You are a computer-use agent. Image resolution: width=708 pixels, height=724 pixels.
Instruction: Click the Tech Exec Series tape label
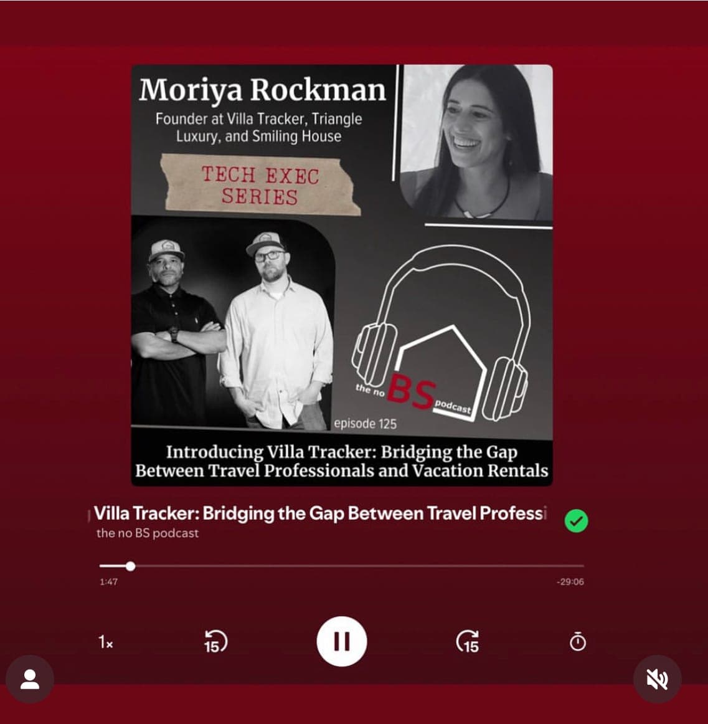260,185
